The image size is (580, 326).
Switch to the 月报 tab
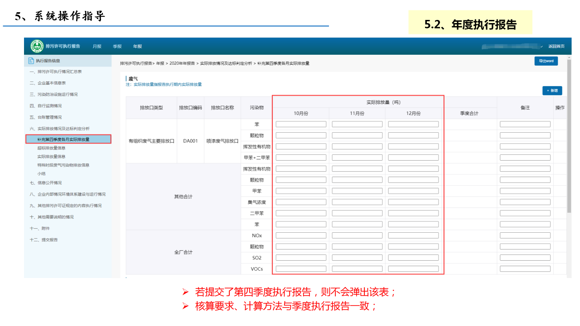(x=97, y=47)
